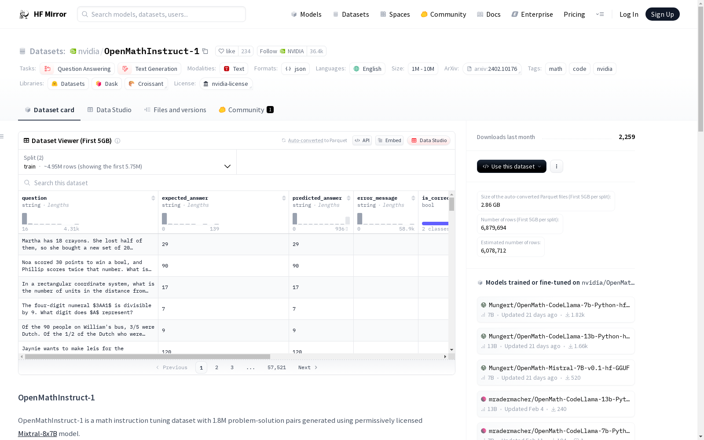This screenshot has height=440, width=704.
Task: Open the left sidebar toggle icon
Action: [x=2, y=136]
